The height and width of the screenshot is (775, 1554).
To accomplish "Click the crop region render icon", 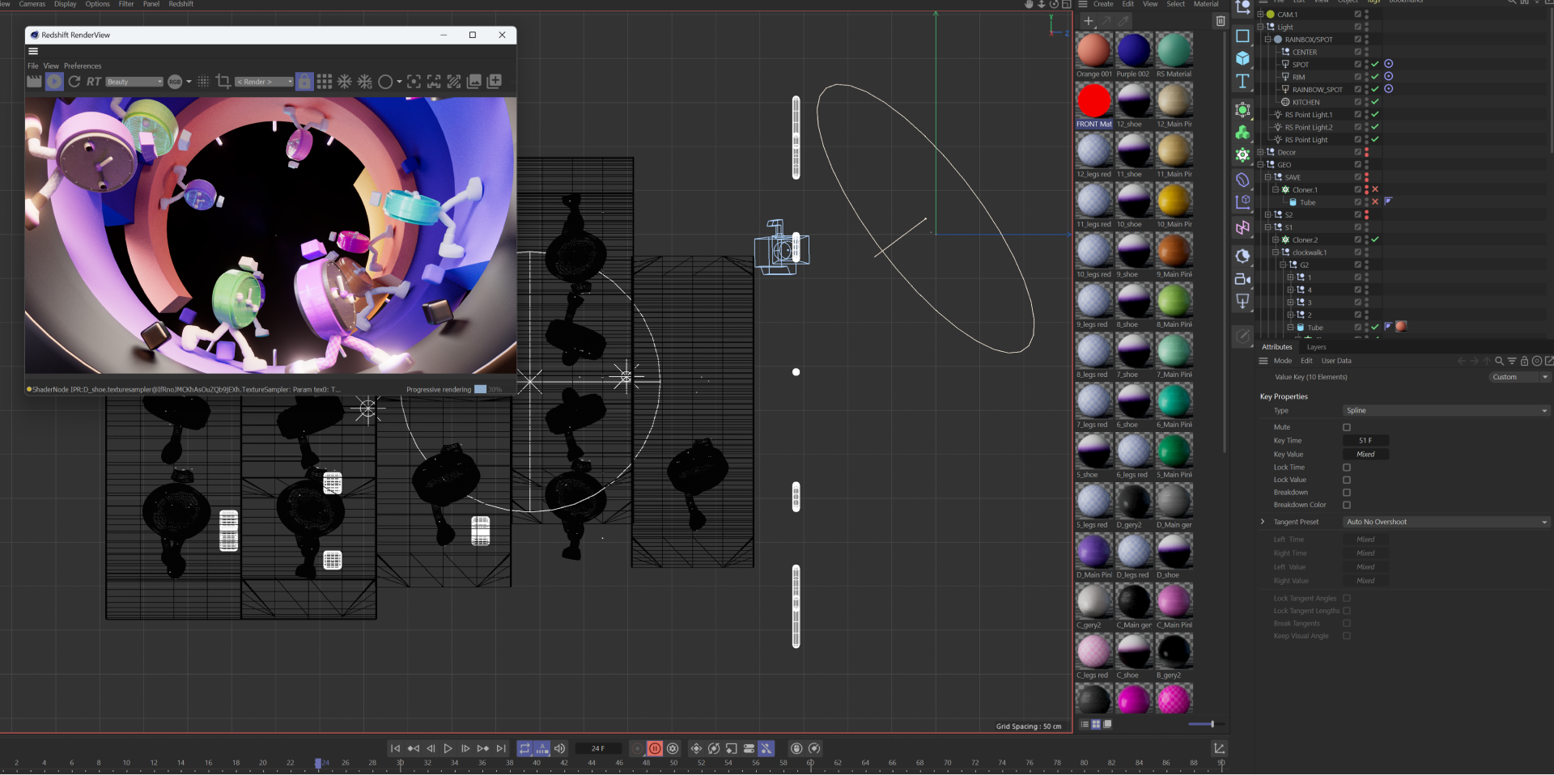I will coord(223,82).
